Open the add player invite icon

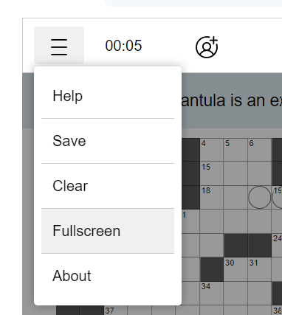[x=207, y=46]
